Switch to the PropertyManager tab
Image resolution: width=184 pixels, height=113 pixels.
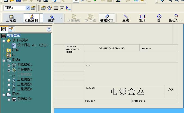pyautogui.click(x=11, y=30)
